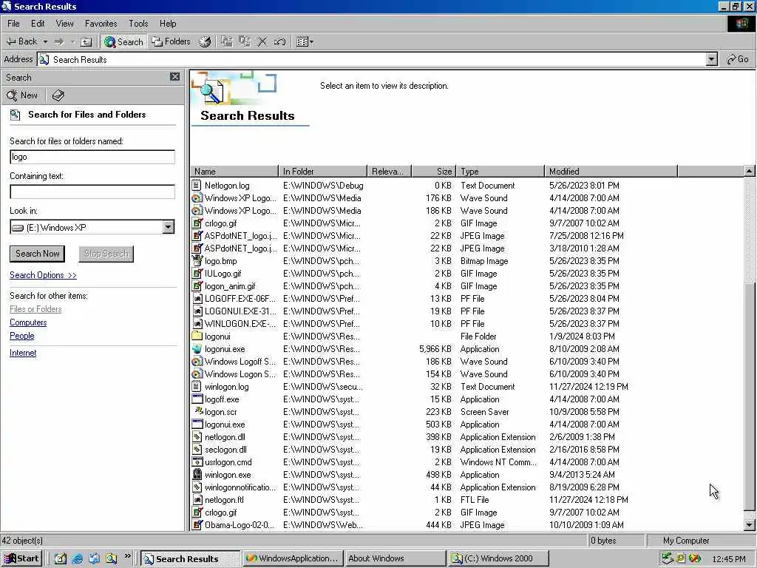
Task: Open the Back history dropdown arrow
Action: (45, 41)
